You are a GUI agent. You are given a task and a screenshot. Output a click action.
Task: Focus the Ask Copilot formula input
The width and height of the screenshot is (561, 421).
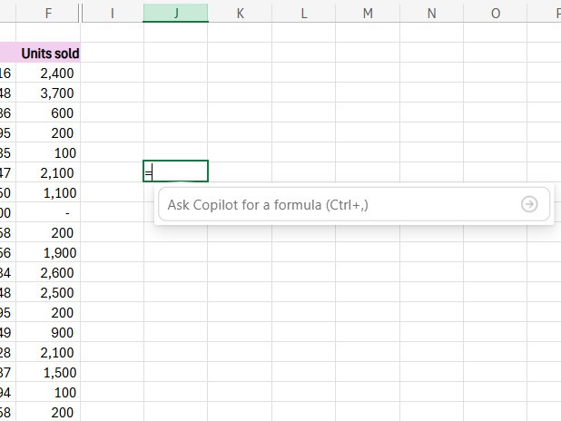[336, 204]
